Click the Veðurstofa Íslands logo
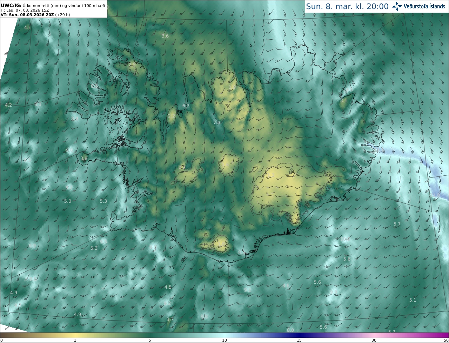Image resolution: width=449 pixels, height=343 pixels. click(x=419, y=6)
